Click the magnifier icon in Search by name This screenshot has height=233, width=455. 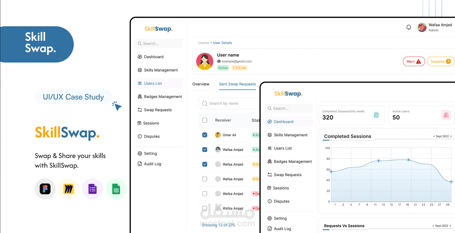click(205, 104)
